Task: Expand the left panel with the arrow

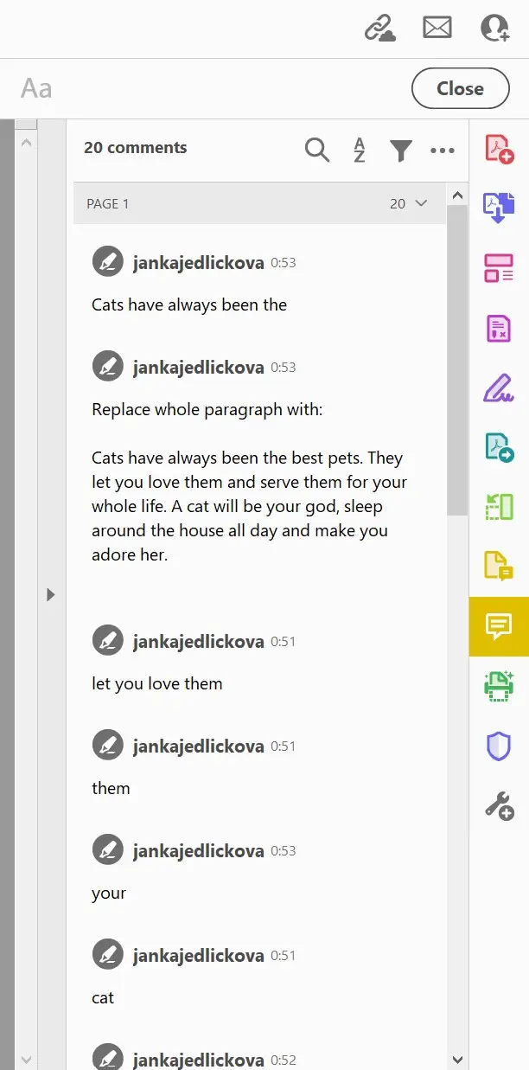Action: pyautogui.click(x=50, y=594)
